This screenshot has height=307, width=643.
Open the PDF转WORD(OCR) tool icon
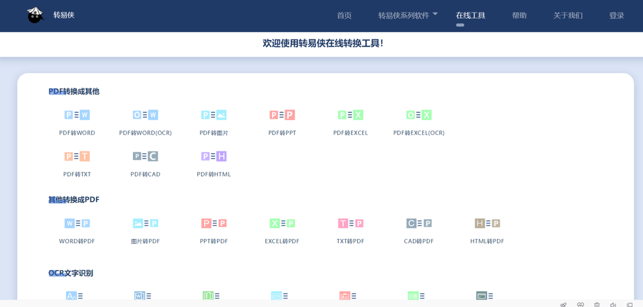145,115
